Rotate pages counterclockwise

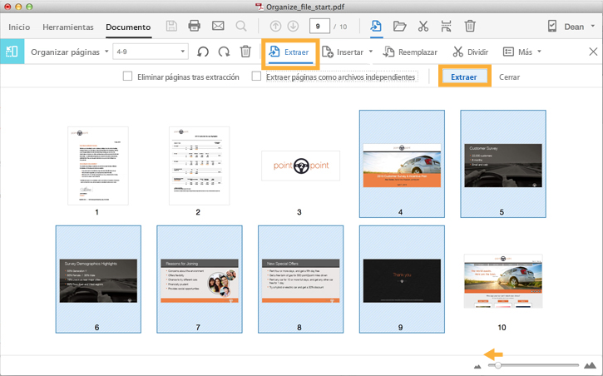(203, 52)
